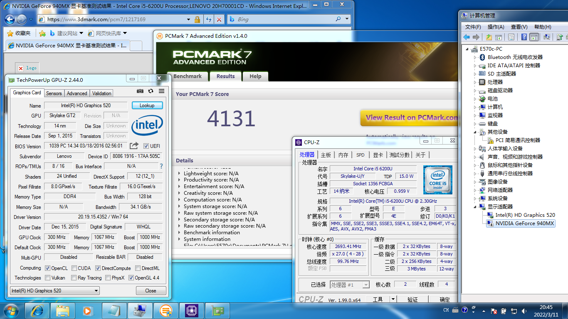This screenshot has height=319, width=568.
Task: Open Internet Explorer from taskbar
Action: point(37,310)
